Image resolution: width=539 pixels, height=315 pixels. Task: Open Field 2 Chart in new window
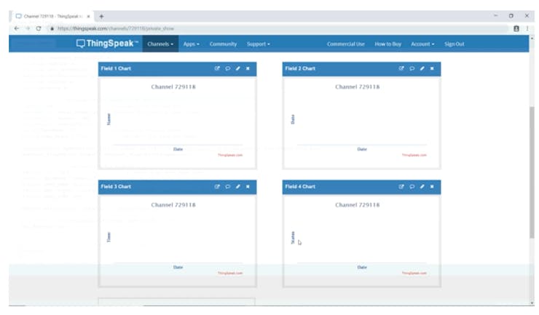click(x=401, y=68)
